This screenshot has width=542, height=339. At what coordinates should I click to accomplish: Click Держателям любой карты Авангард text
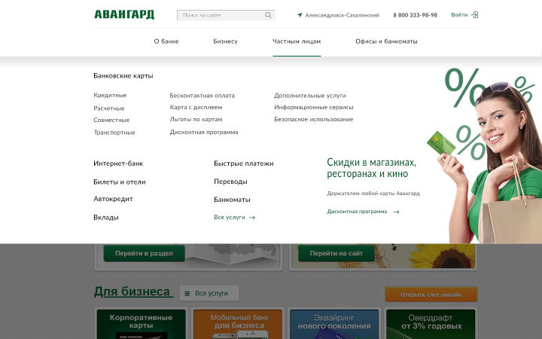click(x=373, y=194)
